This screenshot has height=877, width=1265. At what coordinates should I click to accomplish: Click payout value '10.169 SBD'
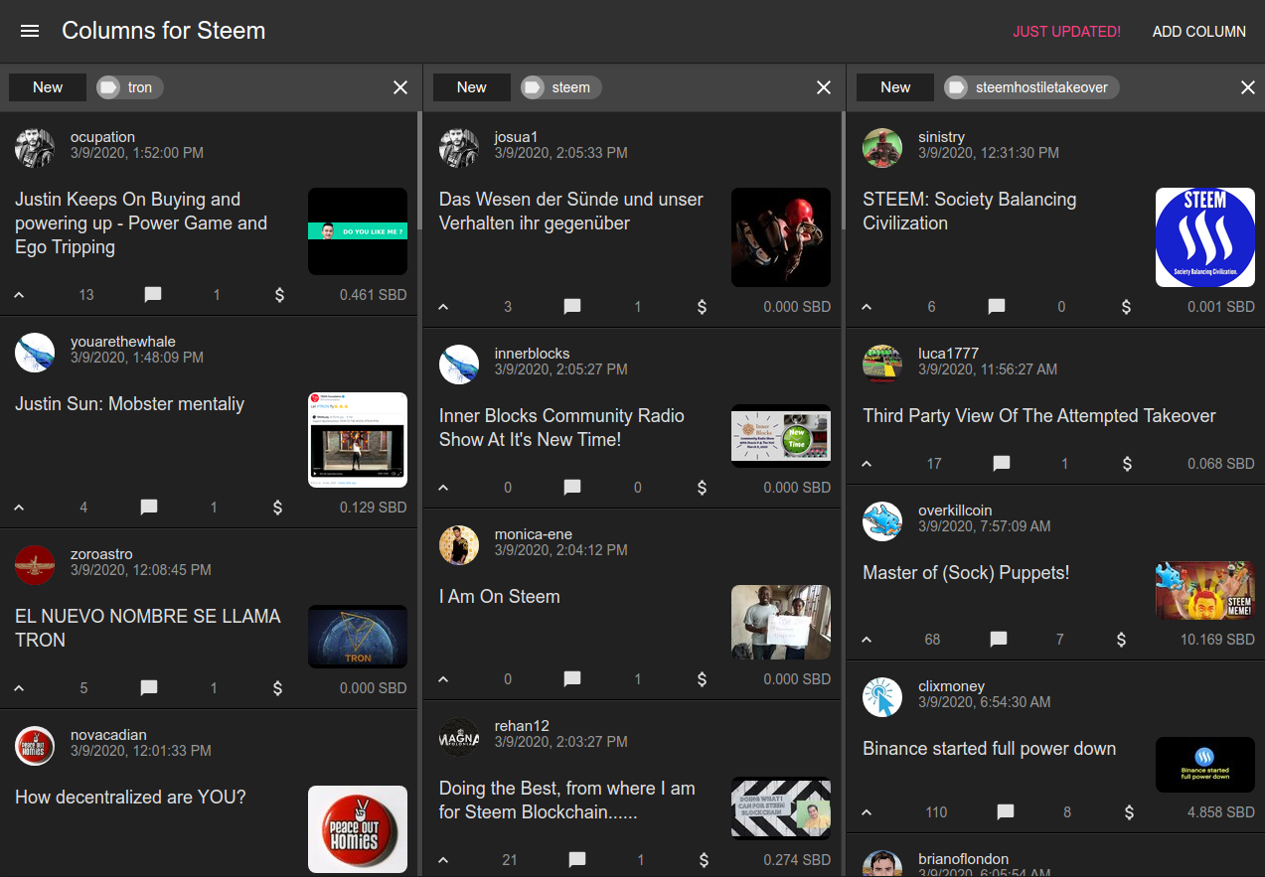1217,639
